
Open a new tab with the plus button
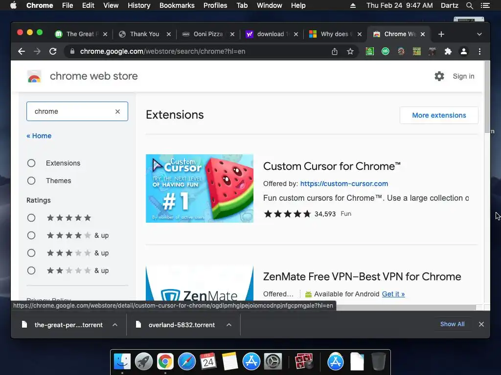(441, 34)
